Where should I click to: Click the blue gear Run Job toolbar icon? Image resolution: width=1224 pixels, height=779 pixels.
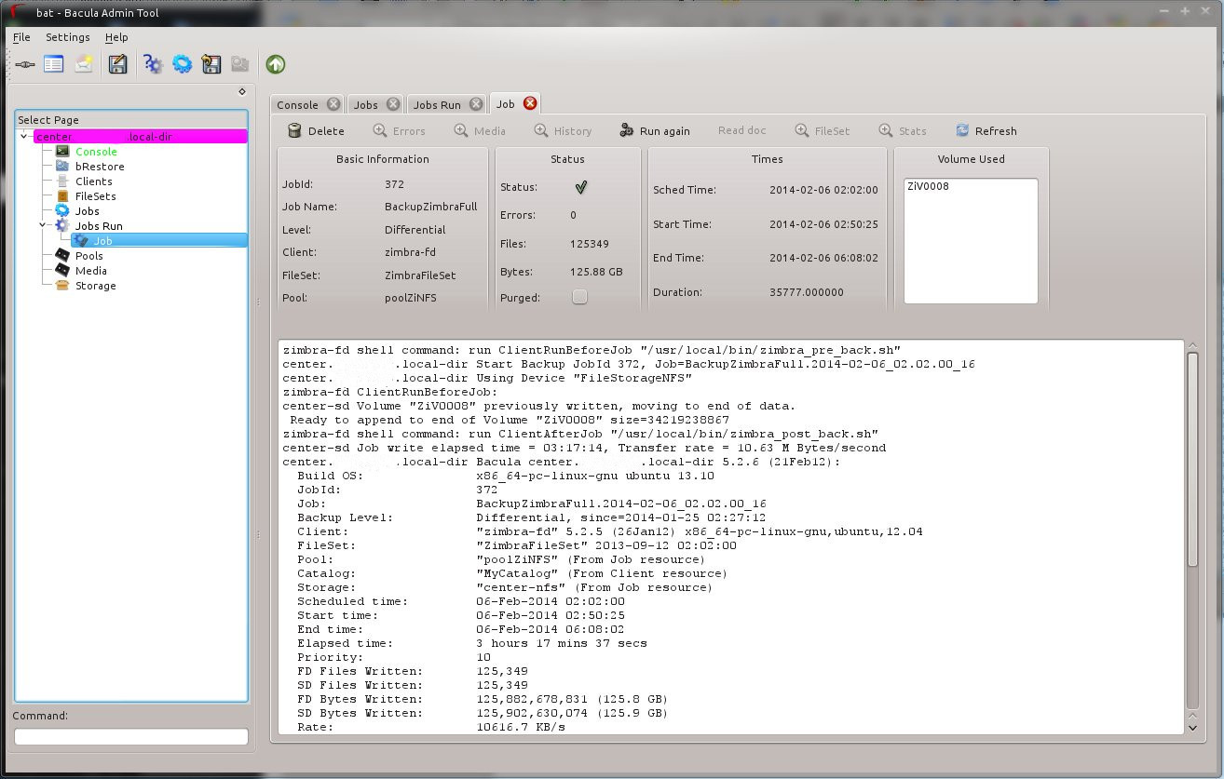183,64
